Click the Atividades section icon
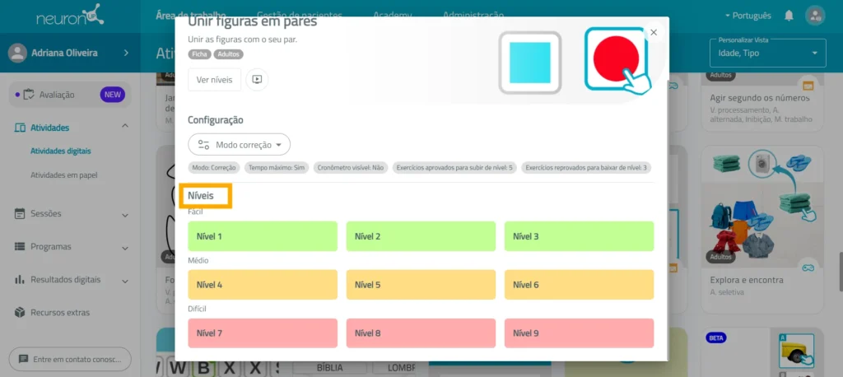This screenshot has width=843, height=377. 20,128
